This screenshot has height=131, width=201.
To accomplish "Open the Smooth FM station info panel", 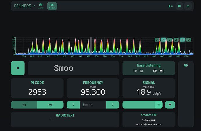I will click(x=149, y=119).
